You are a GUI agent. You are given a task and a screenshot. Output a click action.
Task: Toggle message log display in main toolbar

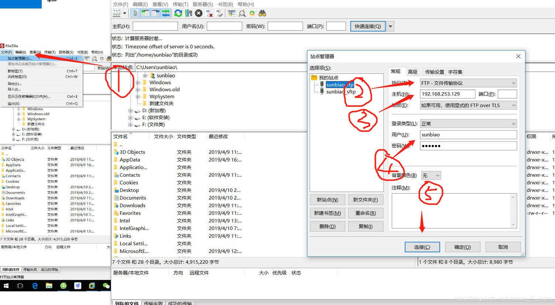tap(136, 14)
